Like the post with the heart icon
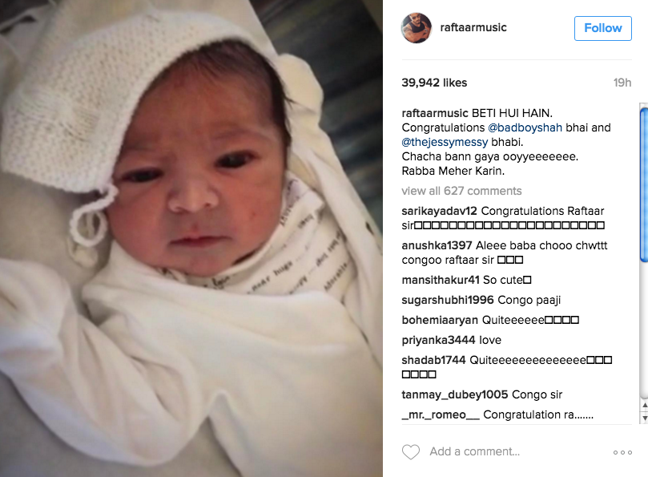Viewport: 648px width, 477px height. [411, 452]
